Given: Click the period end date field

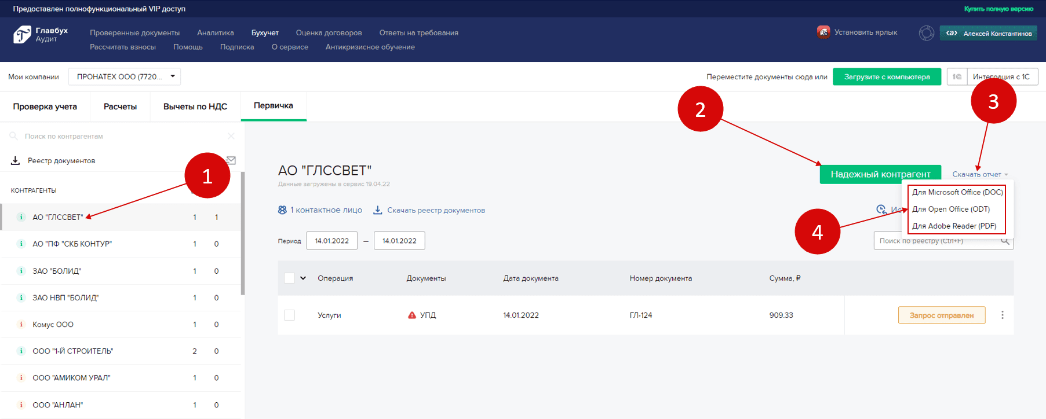Looking at the screenshot, I should click(x=399, y=241).
